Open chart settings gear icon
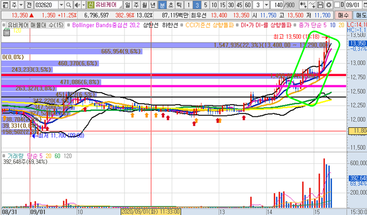The height and width of the screenshot is (215, 367). point(329,5)
